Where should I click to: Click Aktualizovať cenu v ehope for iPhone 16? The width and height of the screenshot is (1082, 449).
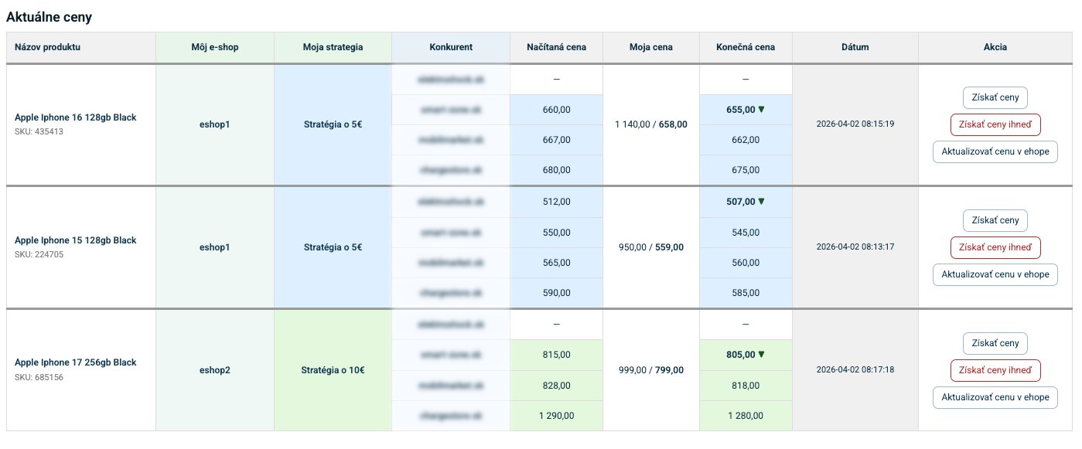(x=995, y=151)
